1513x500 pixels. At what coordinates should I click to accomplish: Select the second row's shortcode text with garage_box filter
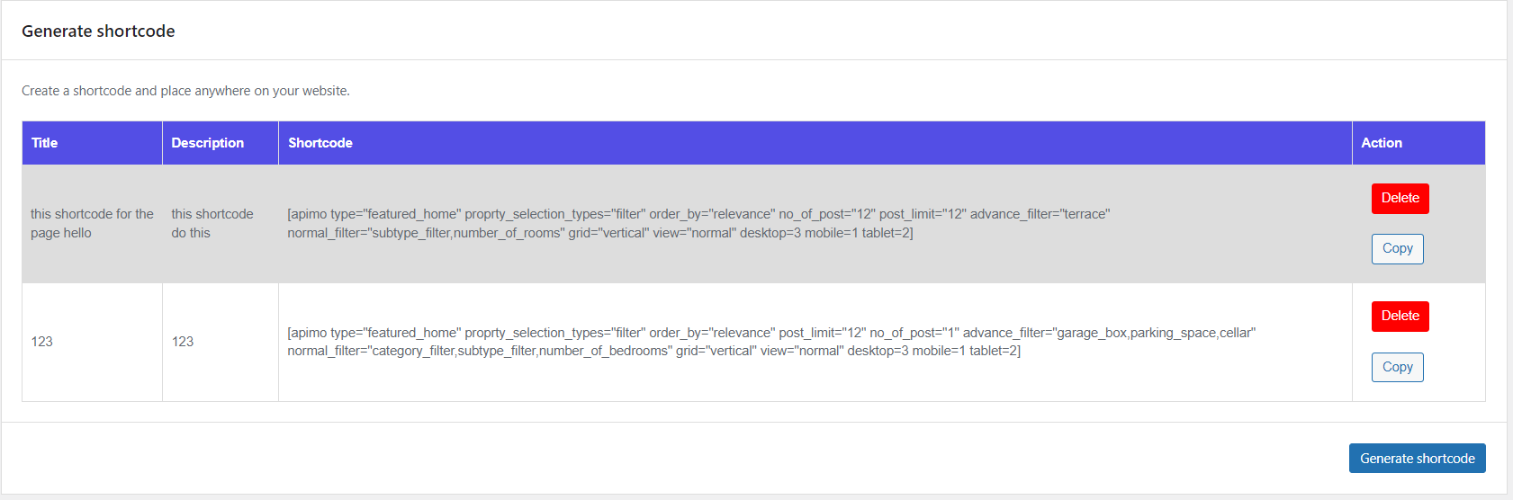coord(771,342)
